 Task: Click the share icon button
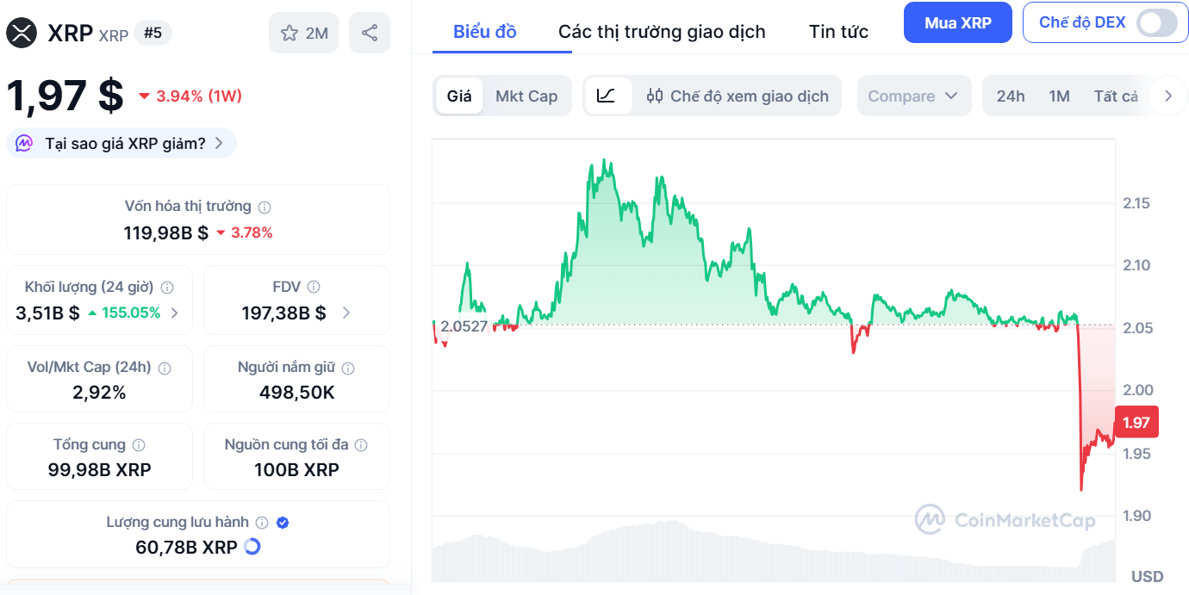click(370, 34)
